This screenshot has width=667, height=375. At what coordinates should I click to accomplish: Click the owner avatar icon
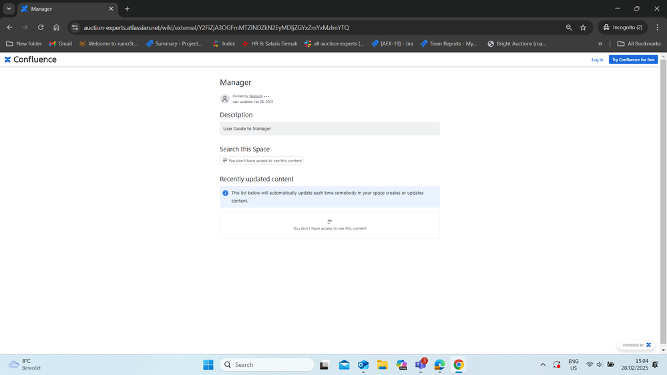[224, 99]
